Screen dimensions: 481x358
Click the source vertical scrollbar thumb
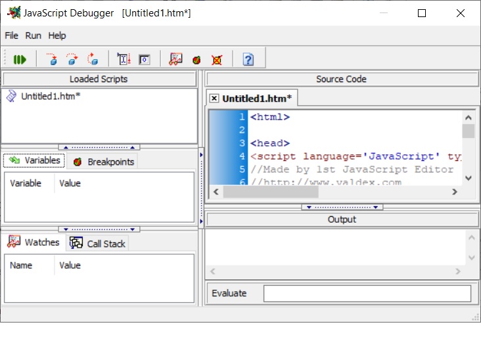468,131
